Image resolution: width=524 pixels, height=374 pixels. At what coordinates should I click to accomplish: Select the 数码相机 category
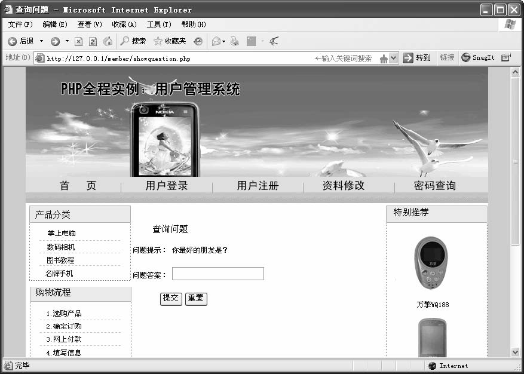[61, 247]
